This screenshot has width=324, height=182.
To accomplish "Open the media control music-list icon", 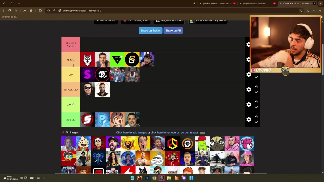I will tap(16, 11).
